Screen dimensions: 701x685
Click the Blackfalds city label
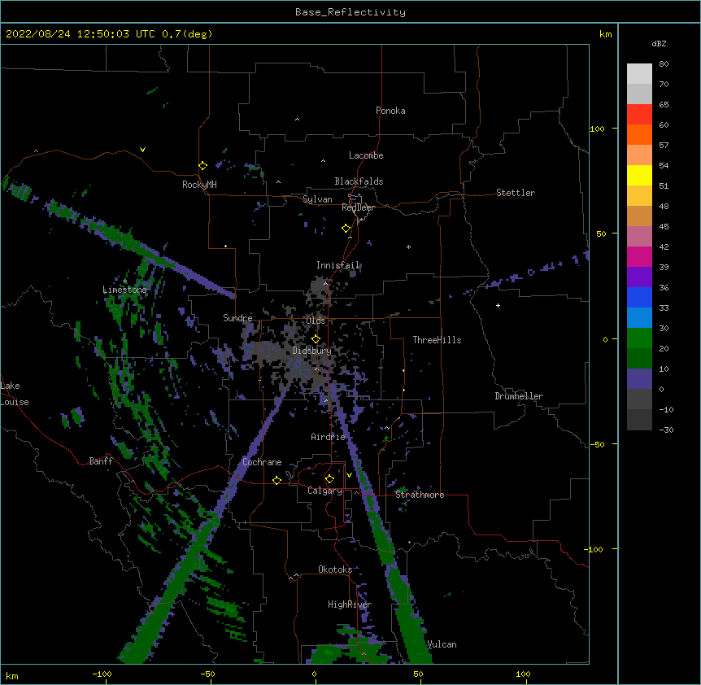[359, 181]
